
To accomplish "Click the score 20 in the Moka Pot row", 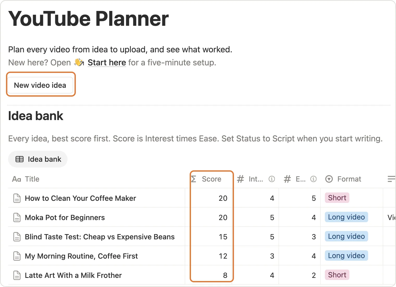I will click(223, 217).
